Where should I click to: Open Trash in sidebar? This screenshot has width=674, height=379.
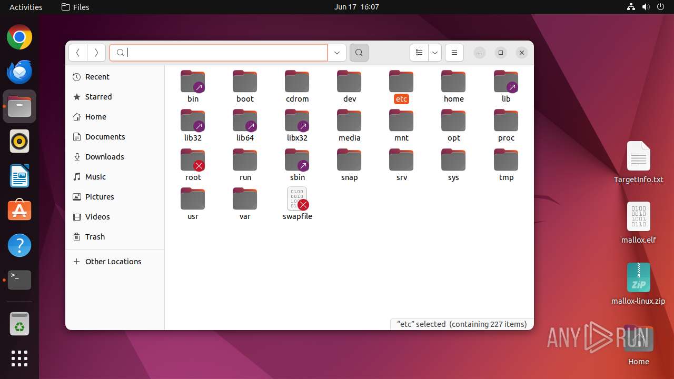click(115, 237)
